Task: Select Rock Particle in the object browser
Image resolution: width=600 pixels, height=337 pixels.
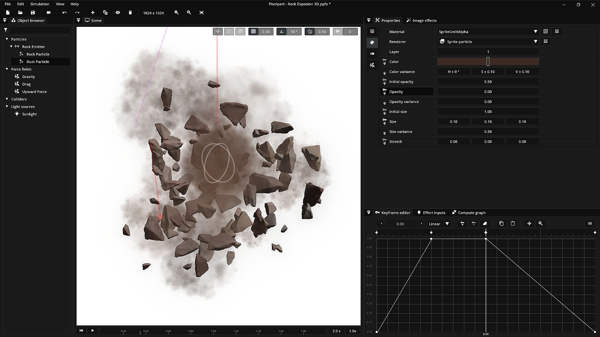Action: point(38,54)
